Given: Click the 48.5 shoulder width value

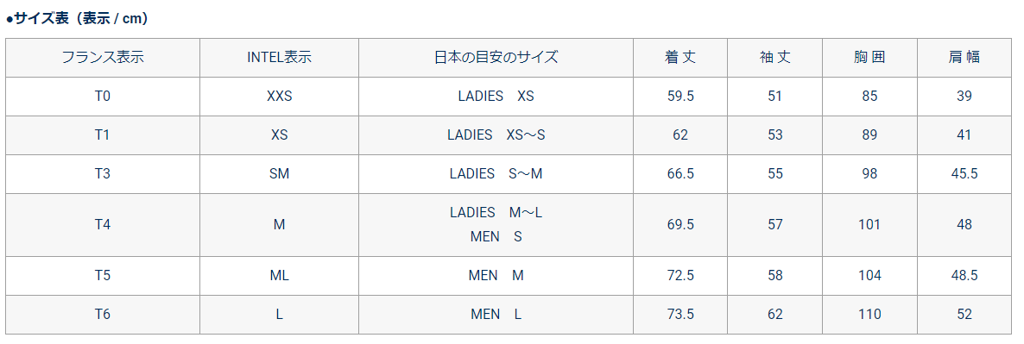Looking at the screenshot, I should click(964, 276).
